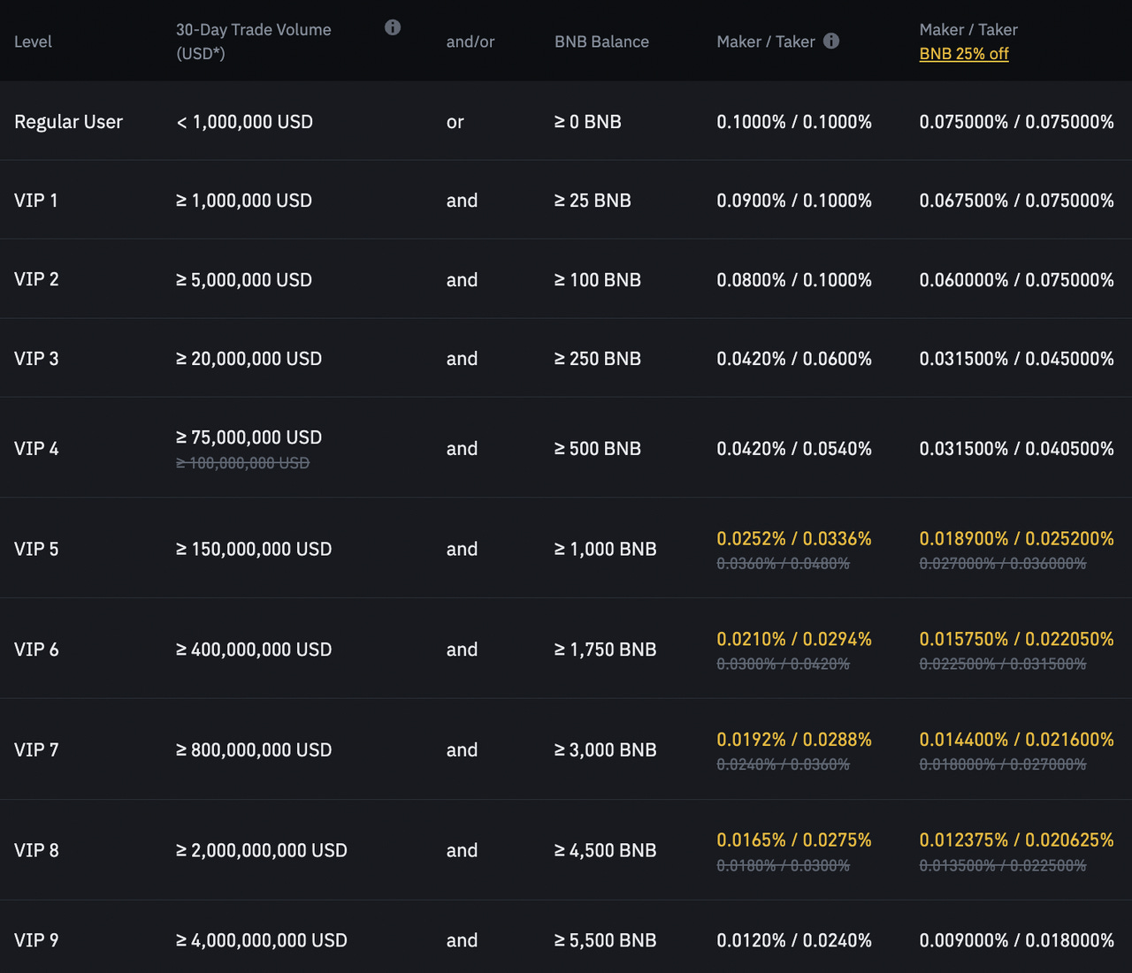This screenshot has width=1132, height=973.
Task: Click the yellow 0.012375% / 0.020625% fee
Action: (1017, 840)
